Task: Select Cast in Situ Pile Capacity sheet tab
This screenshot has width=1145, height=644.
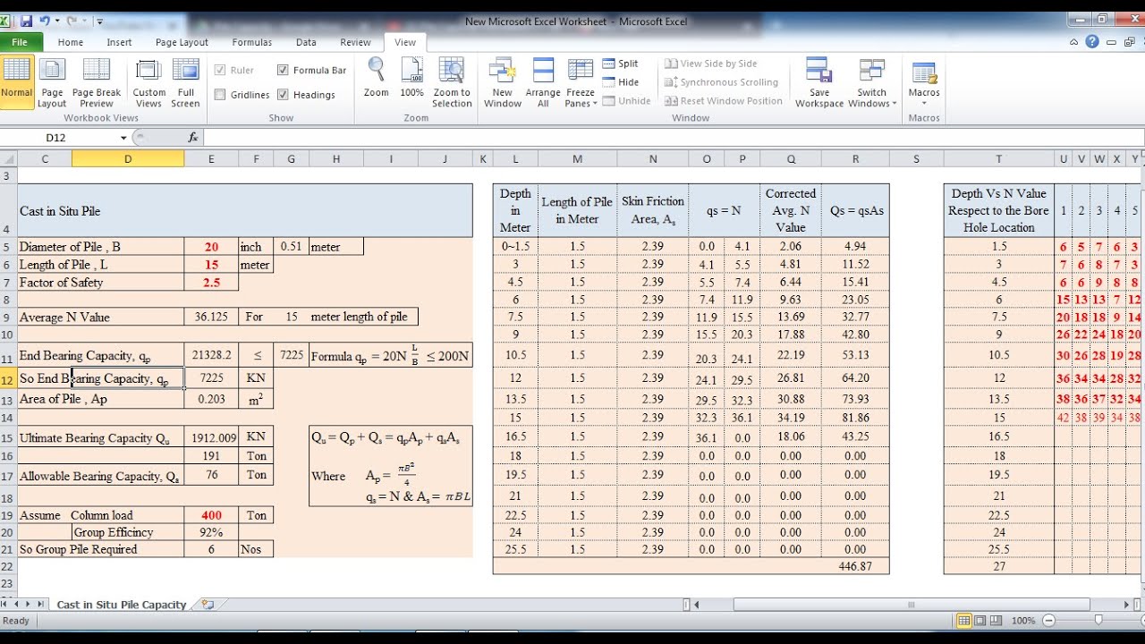Action: pos(122,605)
